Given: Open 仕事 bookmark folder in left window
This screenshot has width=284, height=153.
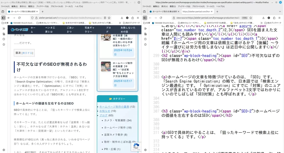Looking at the screenshot, I should pos(5,23).
